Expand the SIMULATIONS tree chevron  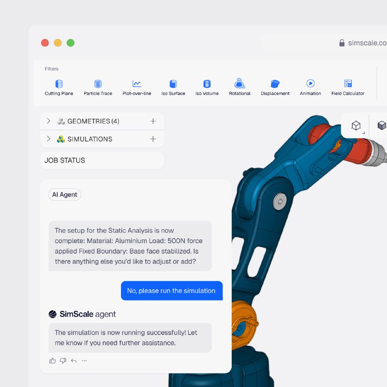coord(48,139)
